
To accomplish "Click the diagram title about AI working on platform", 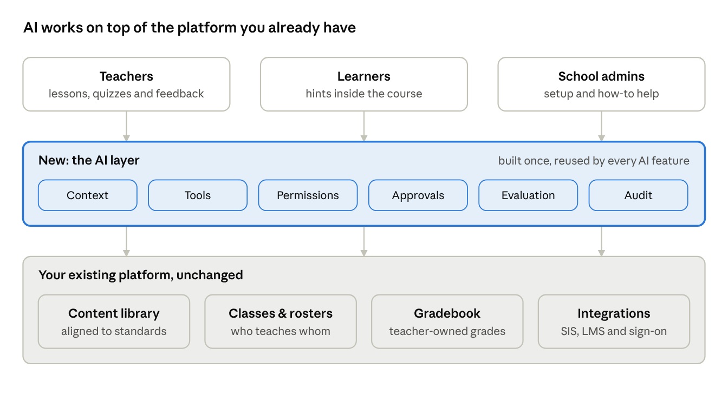I will click(x=190, y=28).
